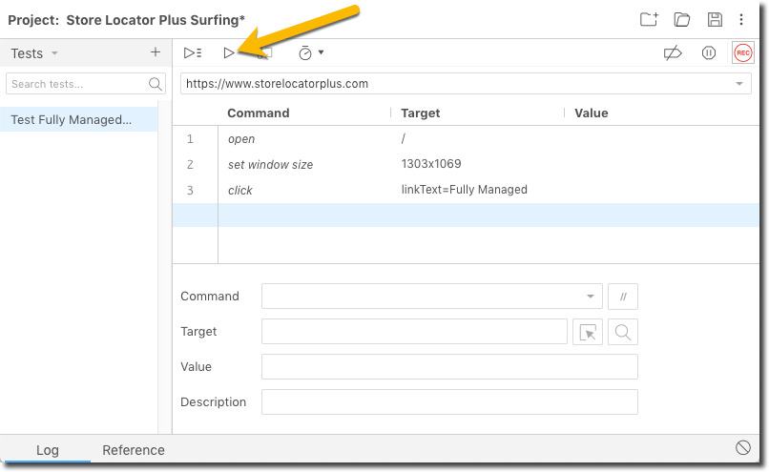The image size is (769, 472).
Task: Toggle pause on exceptions
Action: 709,53
